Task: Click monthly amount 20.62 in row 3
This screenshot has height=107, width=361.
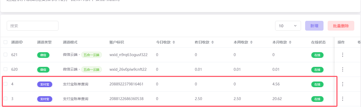Action: [x=277, y=99]
